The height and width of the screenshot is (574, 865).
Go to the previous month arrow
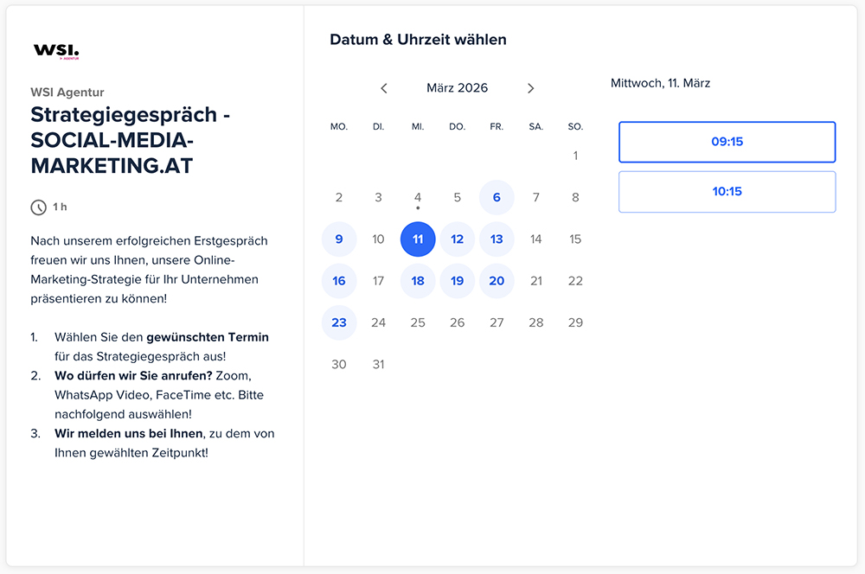point(384,88)
